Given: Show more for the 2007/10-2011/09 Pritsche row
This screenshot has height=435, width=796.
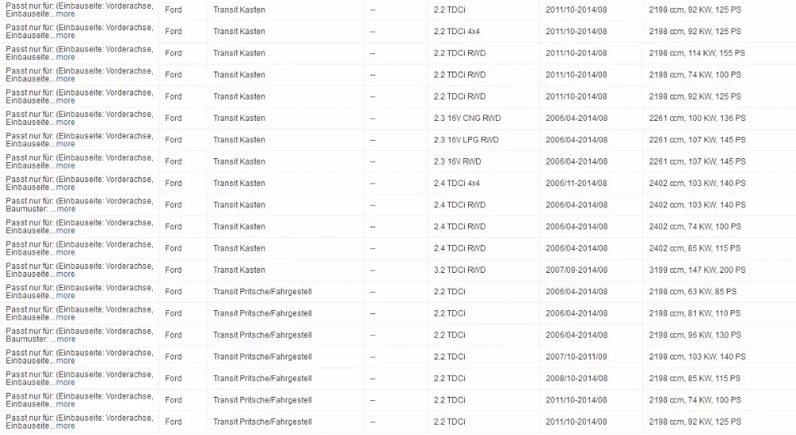Looking at the screenshot, I should [65, 361].
